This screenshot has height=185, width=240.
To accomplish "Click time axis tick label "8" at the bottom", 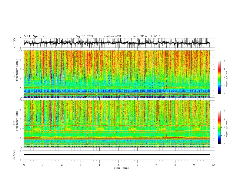I will (175, 165).
